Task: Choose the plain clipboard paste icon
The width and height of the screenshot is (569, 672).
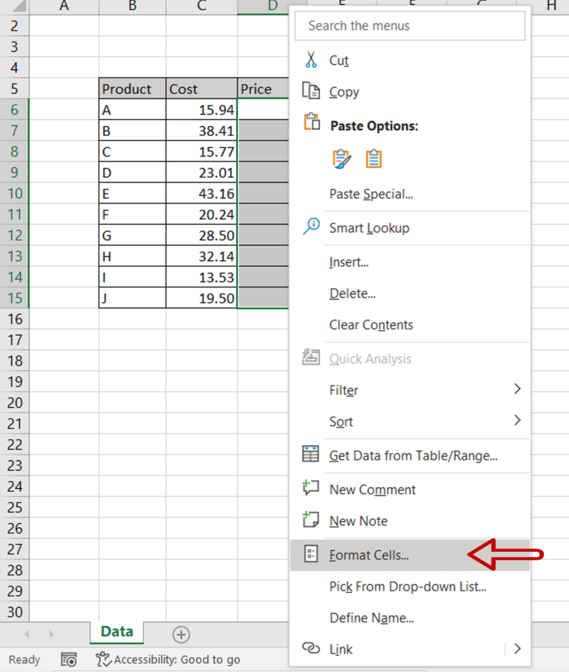Action: click(x=374, y=159)
